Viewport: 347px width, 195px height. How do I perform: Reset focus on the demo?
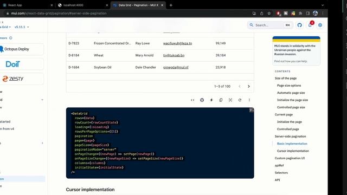coord(230,100)
